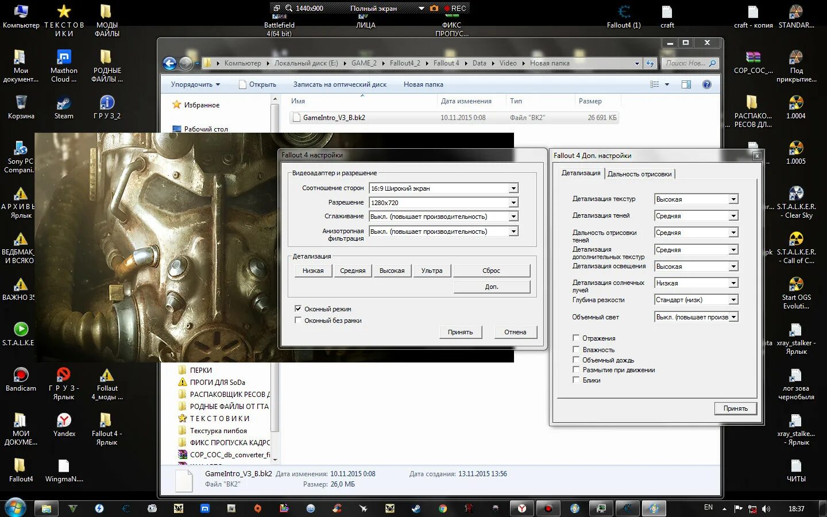Open the Детализация теней dropdown
This screenshot has width=827, height=517.
pyautogui.click(x=696, y=215)
